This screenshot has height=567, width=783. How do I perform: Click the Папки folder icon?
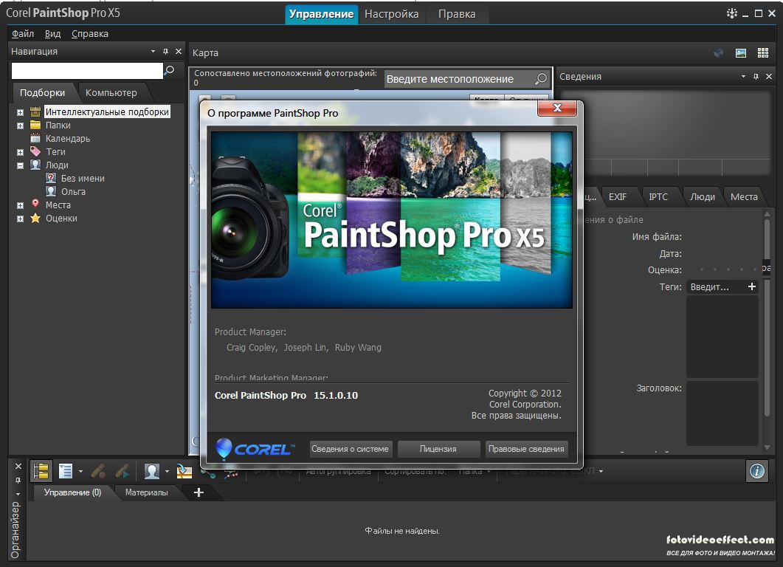(35, 125)
